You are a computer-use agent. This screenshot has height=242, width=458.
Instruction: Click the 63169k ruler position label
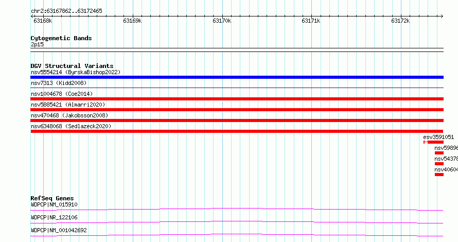pos(132,21)
